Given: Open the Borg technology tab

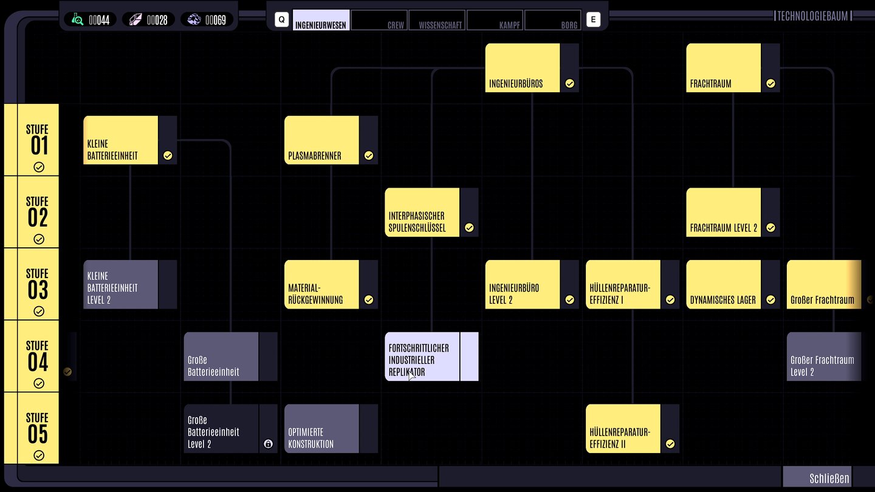Looking at the screenshot, I should 552,20.
